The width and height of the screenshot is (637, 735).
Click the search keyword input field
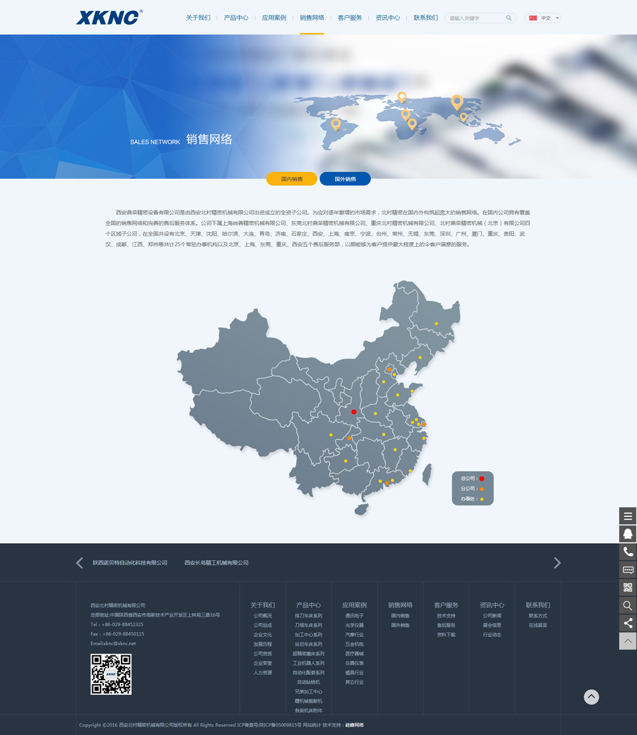[x=475, y=18]
